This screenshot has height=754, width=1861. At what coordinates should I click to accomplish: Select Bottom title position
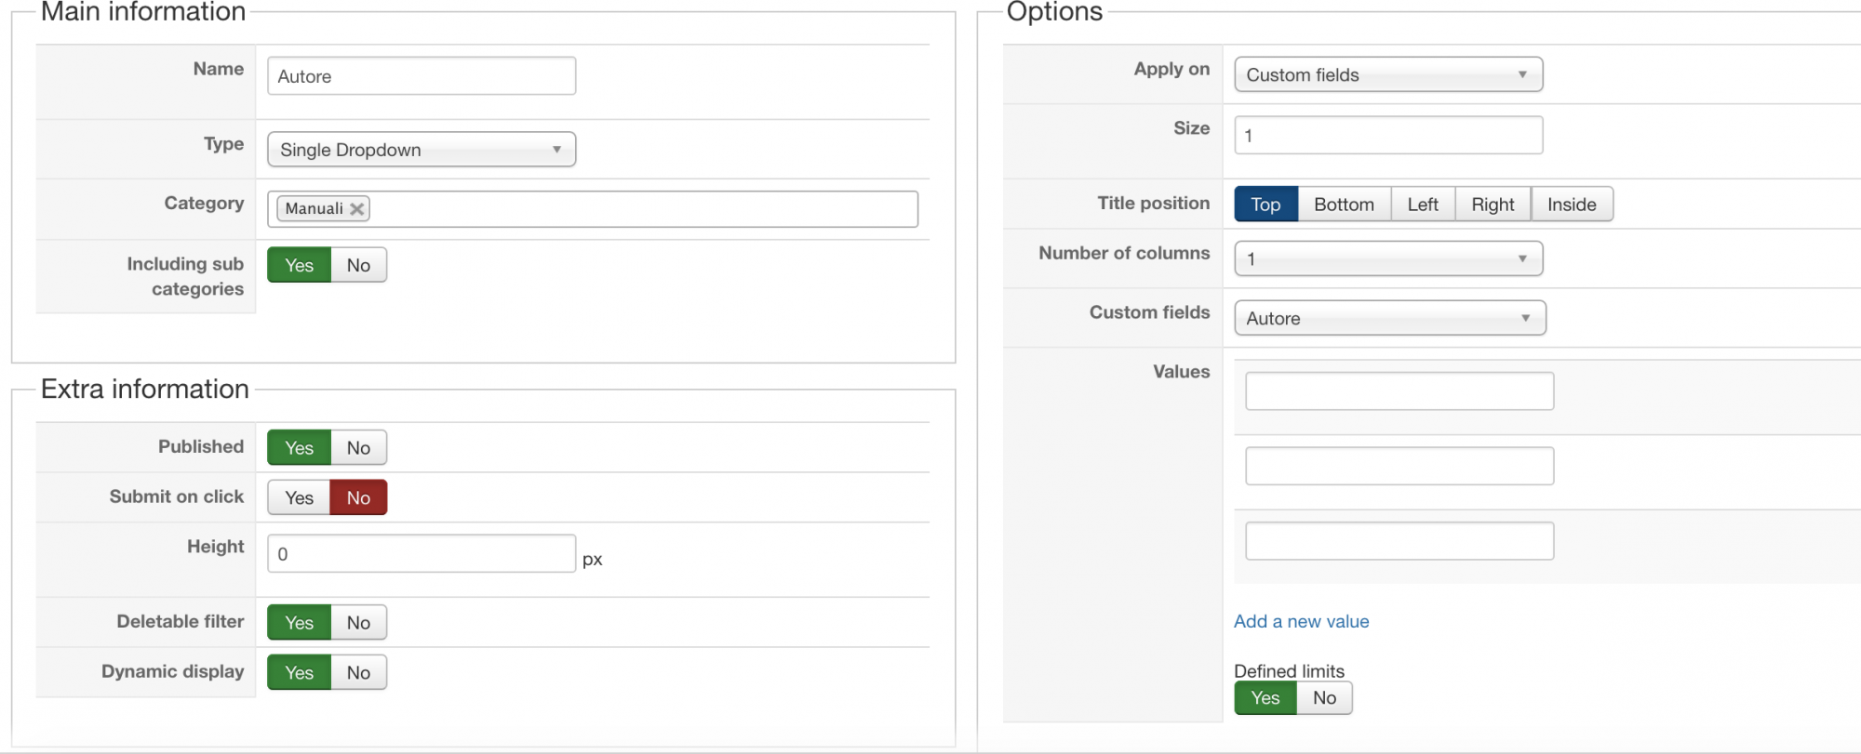point(1344,205)
